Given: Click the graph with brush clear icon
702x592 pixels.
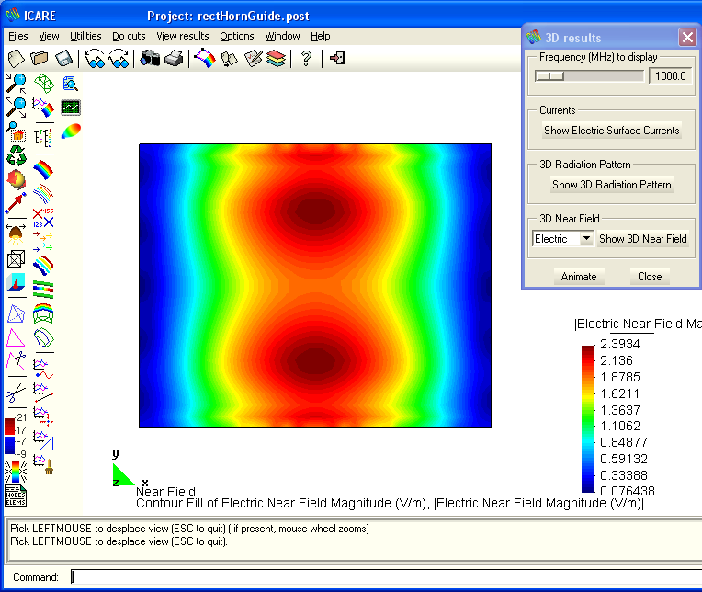Looking at the screenshot, I should pyautogui.click(x=43, y=464).
